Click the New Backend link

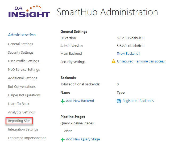tap(128, 54)
